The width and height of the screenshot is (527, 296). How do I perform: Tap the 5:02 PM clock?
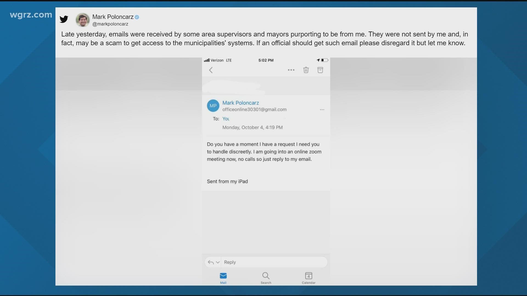tap(266, 60)
